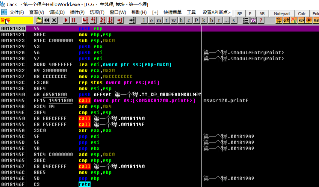Click the options list icon
Screen dimensions: 319x187
click(x=246, y=20)
